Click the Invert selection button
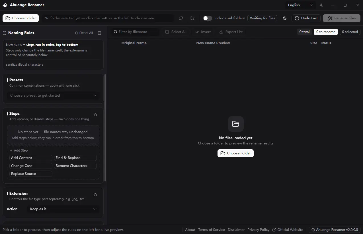The height and width of the screenshot is (234, 363). click(203, 32)
